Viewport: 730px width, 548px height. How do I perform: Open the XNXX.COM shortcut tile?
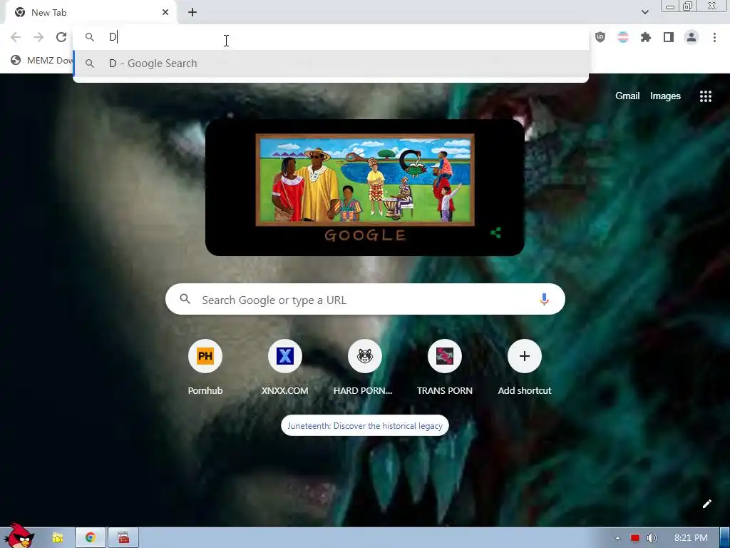click(285, 367)
